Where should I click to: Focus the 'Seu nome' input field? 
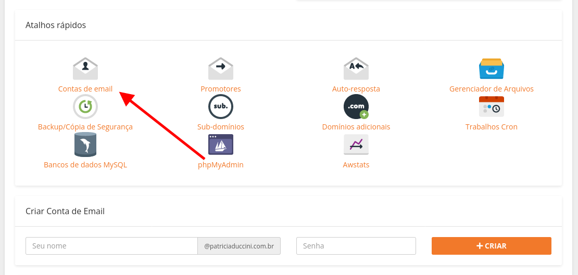tap(111, 246)
